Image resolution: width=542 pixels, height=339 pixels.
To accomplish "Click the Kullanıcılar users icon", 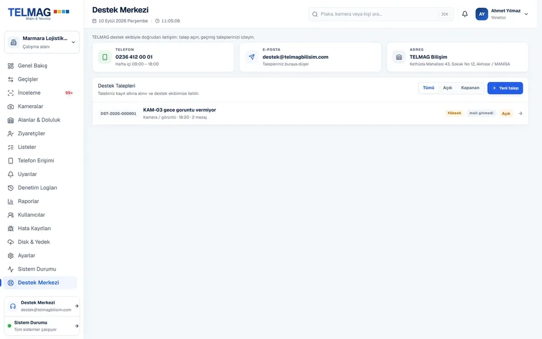I will pyautogui.click(x=11, y=215).
